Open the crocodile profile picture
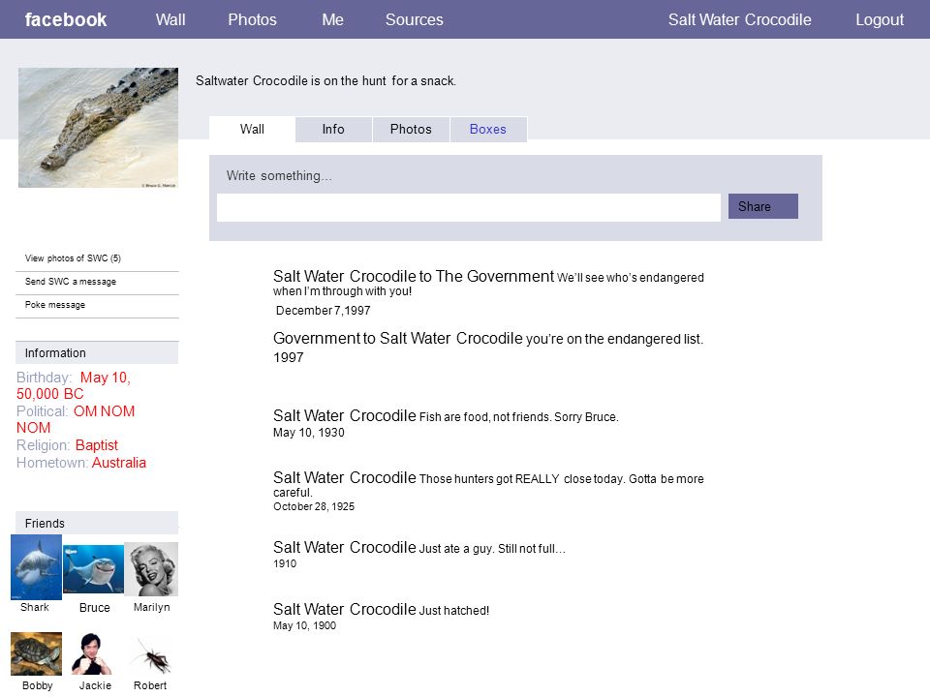The width and height of the screenshot is (930, 697). pyautogui.click(x=99, y=128)
